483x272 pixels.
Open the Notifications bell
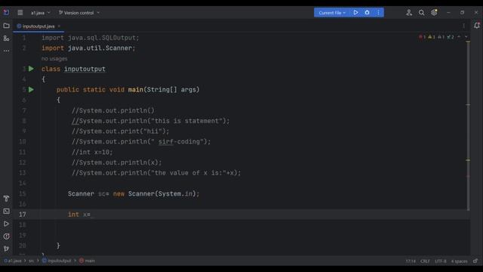[477, 26]
